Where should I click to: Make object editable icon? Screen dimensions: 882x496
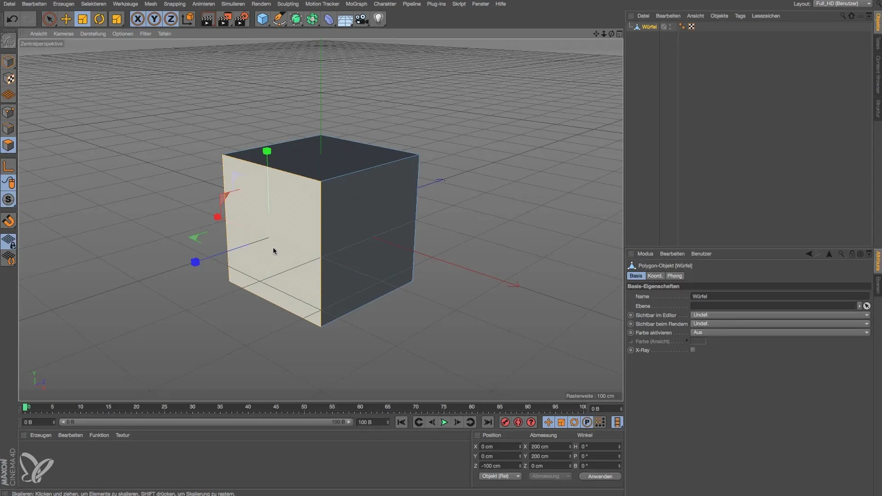point(8,41)
